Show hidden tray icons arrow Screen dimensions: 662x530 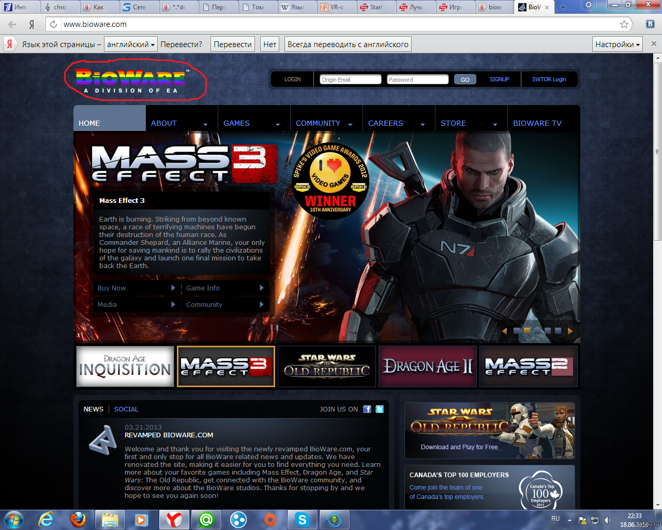click(x=569, y=520)
